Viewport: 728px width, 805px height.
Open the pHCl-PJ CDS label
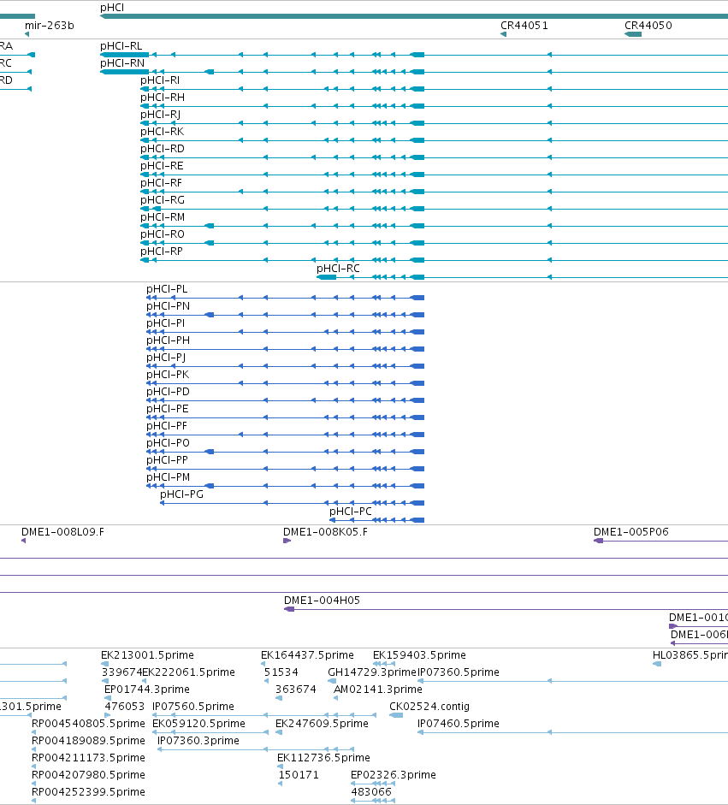pos(166,358)
